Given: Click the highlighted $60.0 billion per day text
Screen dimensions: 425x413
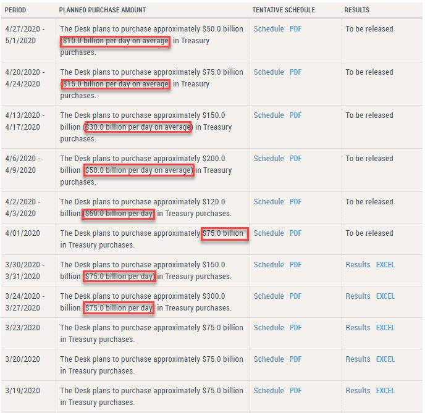Looking at the screenshot, I should point(118,214).
